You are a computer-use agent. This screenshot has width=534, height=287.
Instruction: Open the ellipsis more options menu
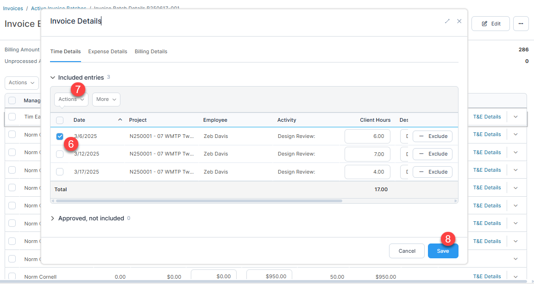point(521,24)
